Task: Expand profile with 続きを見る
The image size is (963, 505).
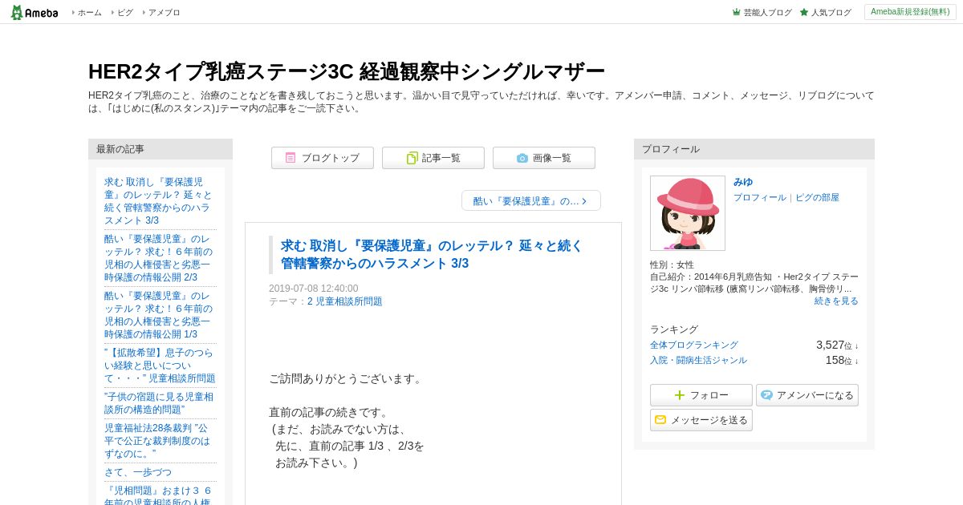Action: 836,301
